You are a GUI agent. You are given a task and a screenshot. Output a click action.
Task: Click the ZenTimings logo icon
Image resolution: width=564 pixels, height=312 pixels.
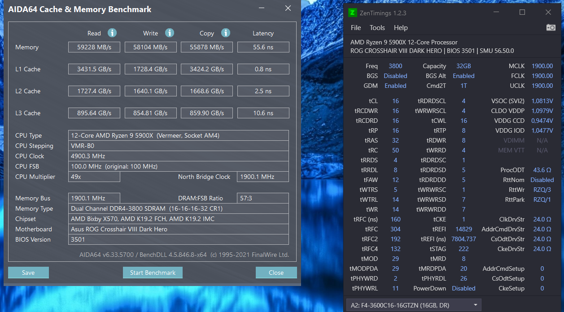(352, 13)
